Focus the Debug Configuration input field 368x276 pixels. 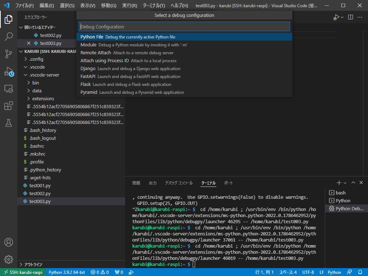click(x=184, y=27)
